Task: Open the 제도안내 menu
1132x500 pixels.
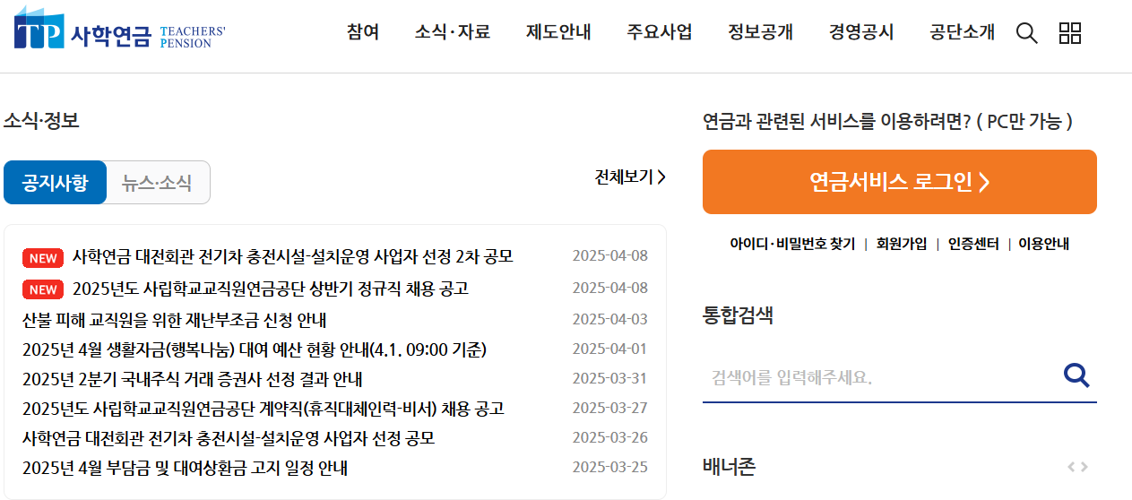Action: click(x=558, y=32)
